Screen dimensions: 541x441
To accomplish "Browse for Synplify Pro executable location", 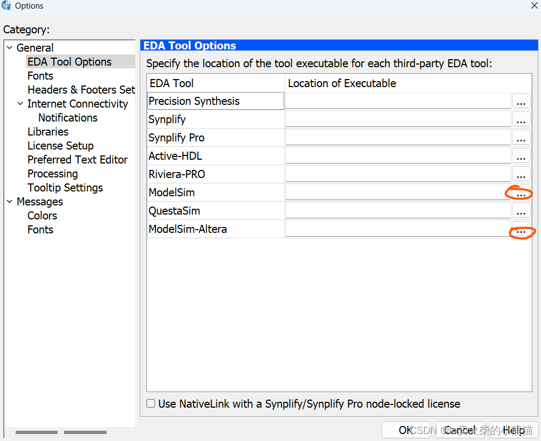I will click(521, 138).
